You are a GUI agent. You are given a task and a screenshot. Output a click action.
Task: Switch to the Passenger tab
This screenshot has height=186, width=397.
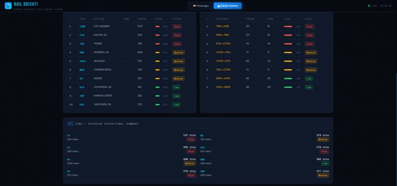pyautogui.click(x=201, y=6)
